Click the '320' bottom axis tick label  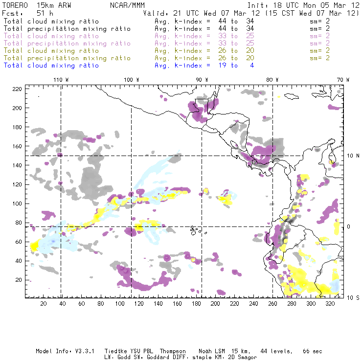point(330,304)
